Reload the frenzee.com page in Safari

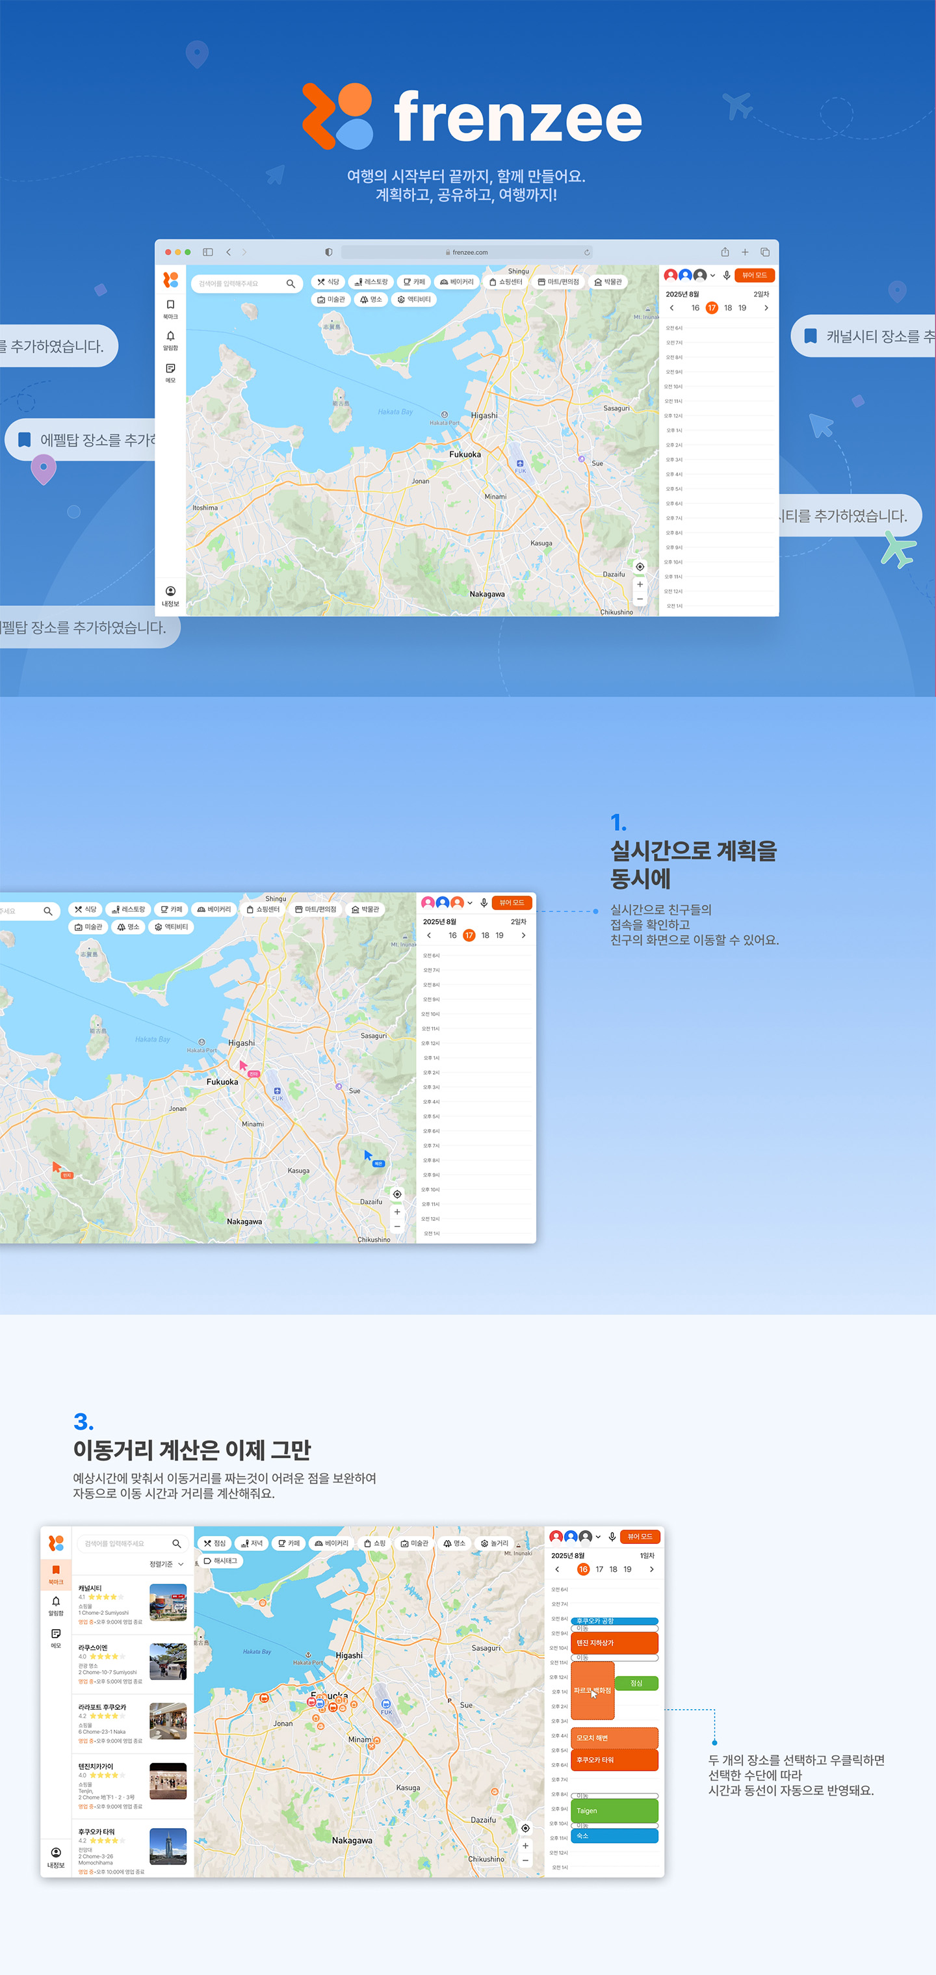(586, 252)
